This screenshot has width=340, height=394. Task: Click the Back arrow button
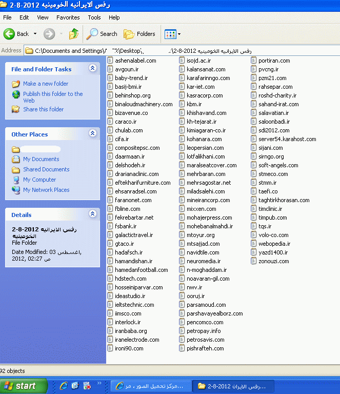coord(9,34)
